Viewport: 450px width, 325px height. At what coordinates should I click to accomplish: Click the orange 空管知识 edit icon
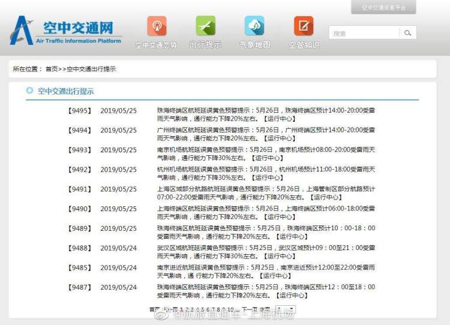[x=304, y=27]
